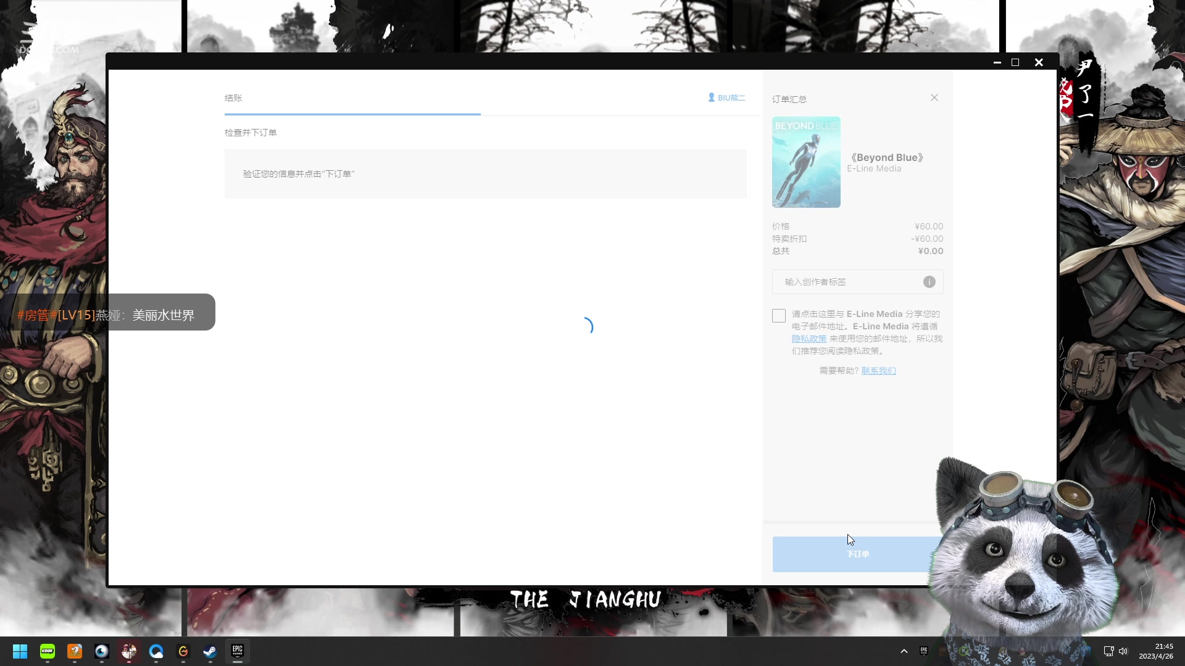Click the total amount ¥0.00
The height and width of the screenshot is (666, 1185).
pyautogui.click(x=931, y=251)
